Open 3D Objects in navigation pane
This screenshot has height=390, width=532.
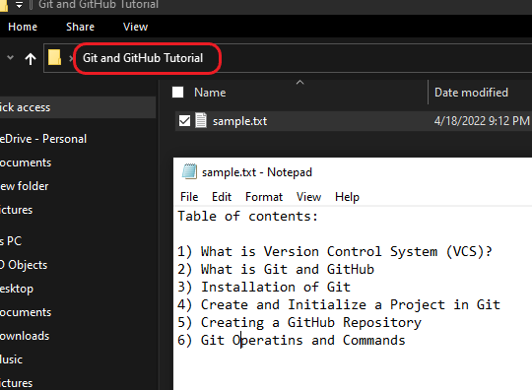[24, 265]
